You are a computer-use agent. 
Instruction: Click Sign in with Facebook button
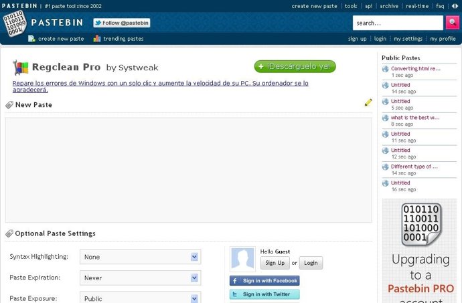(x=264, y=281)
